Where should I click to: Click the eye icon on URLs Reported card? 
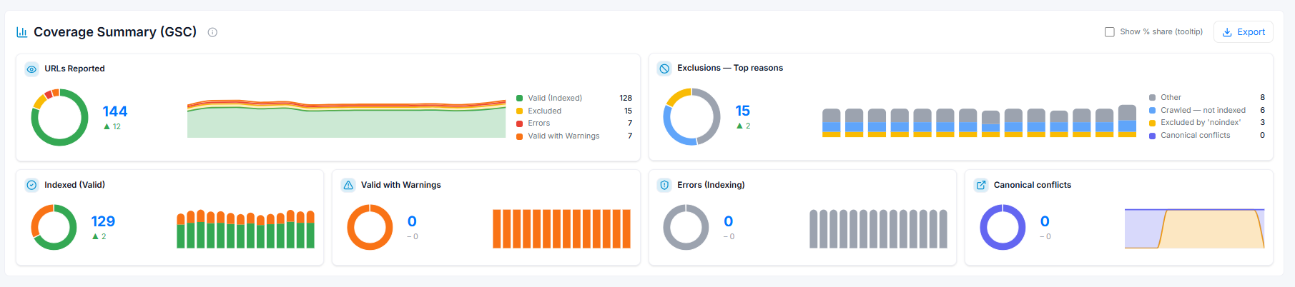pyautogui.click(x=31, y=69)
